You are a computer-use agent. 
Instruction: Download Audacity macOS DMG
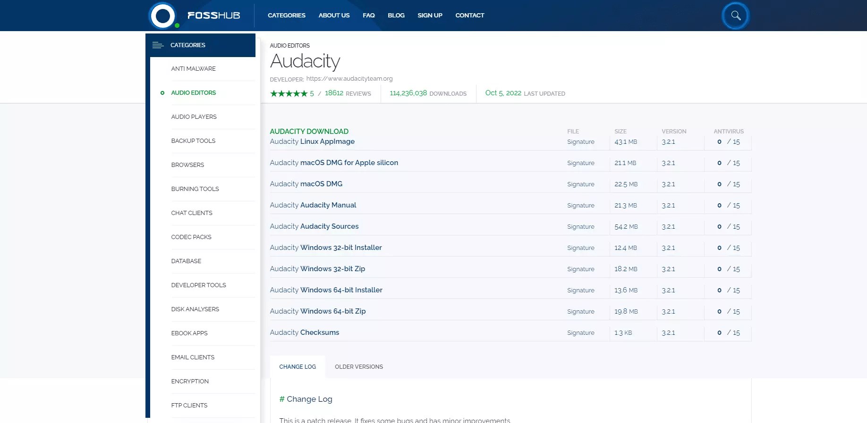tap(306, 184)
